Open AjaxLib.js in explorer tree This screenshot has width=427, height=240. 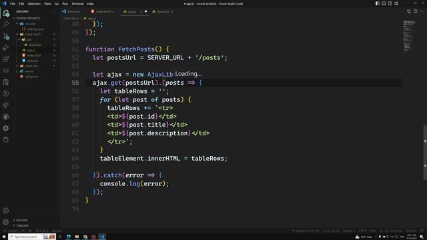(x=33, y=45)
